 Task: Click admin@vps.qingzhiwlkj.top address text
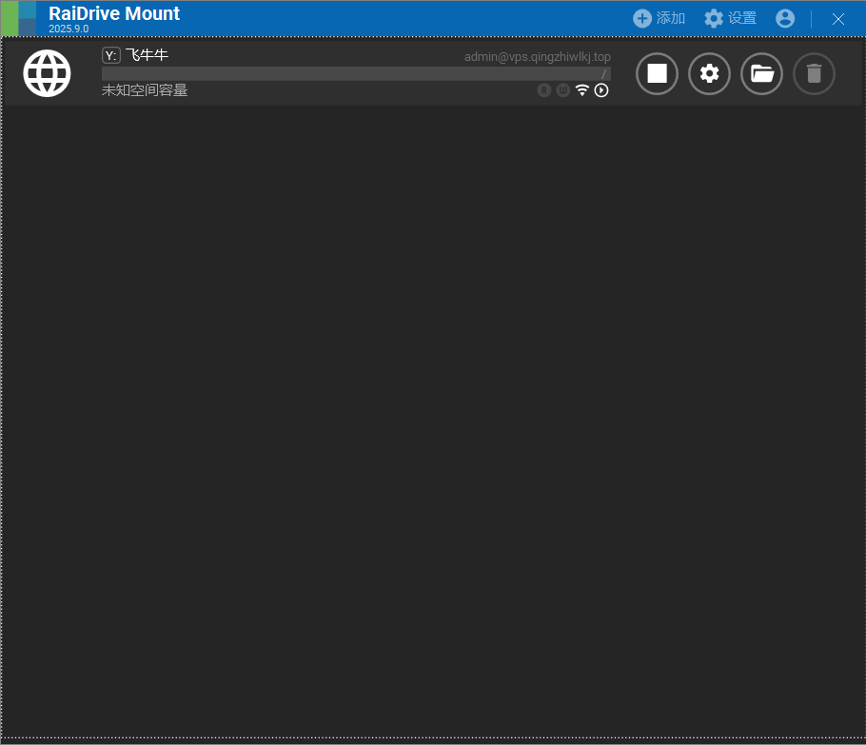pos(538,56)
